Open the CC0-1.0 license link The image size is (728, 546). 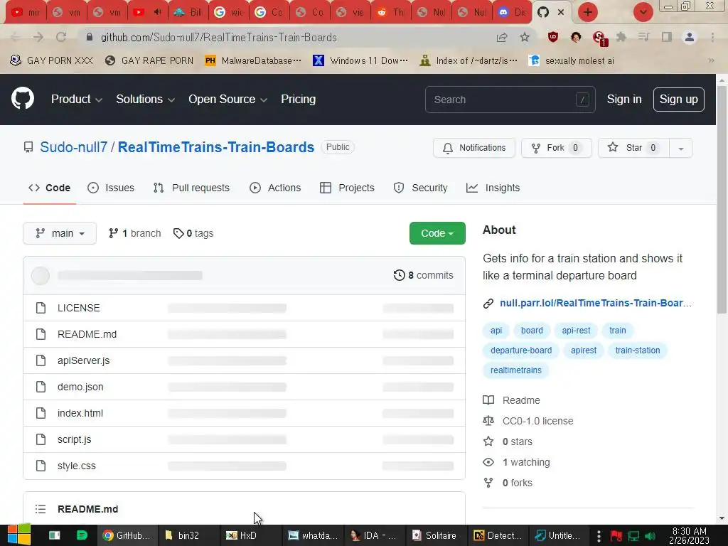tap(537, 421)
